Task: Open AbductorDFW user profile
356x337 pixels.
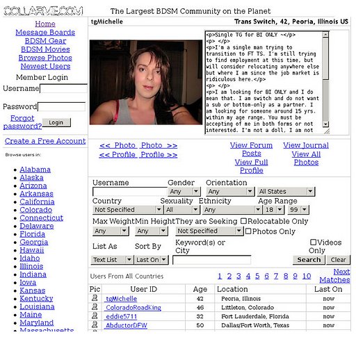Action: tap(127, 325)
